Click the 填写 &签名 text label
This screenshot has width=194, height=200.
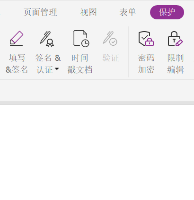[x=17, y=64]
